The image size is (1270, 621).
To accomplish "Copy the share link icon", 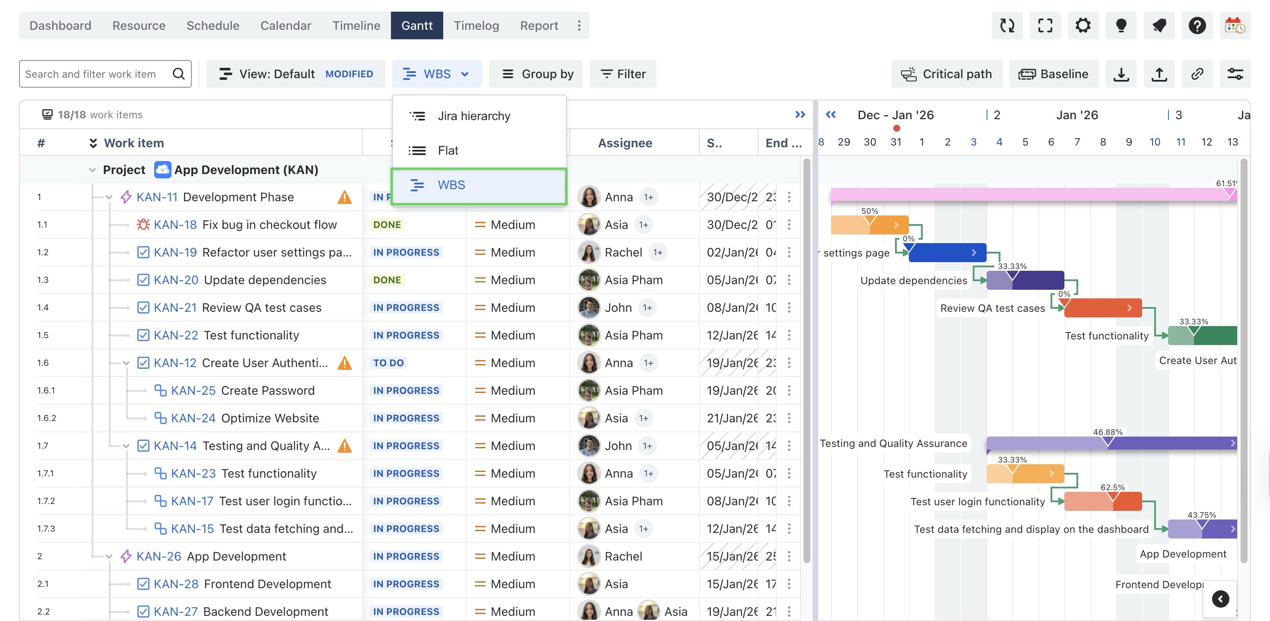I will coord(1197,74).
